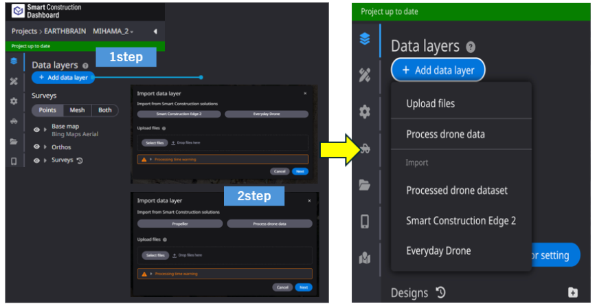Click warning triangle icon in upper dialog

coord(144,160)
